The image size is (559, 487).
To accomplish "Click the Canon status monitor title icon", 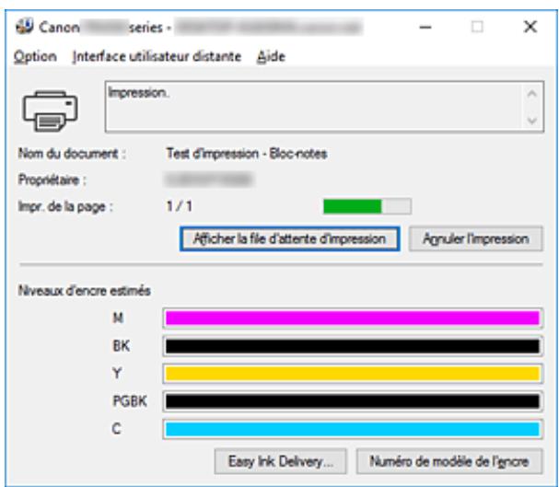I will click(25, 27).
